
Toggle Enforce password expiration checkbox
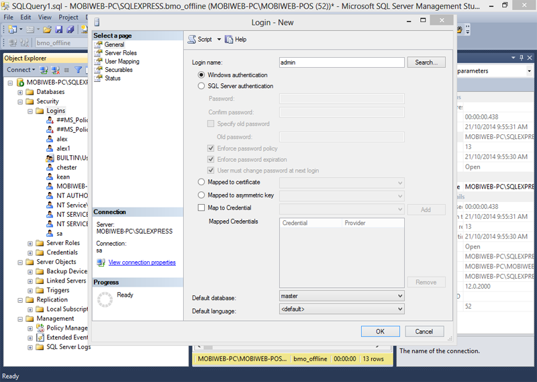[x=211, y=159]
